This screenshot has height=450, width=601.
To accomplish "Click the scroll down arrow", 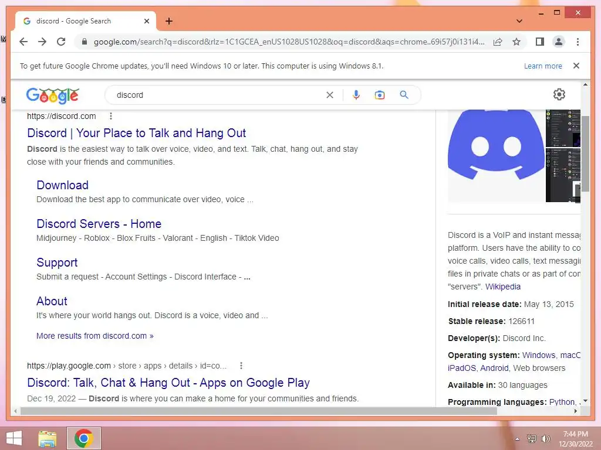I will (x=585, y=401).
